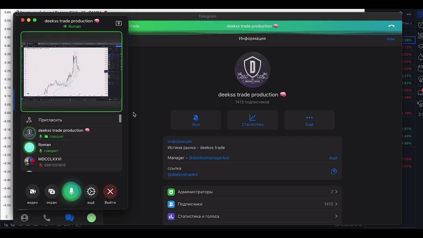Image resolution: width=423 pixels, height=238 pixels.
Task: Click the speaking indicator under deekss trade production
Action: [x=51, y=137]
